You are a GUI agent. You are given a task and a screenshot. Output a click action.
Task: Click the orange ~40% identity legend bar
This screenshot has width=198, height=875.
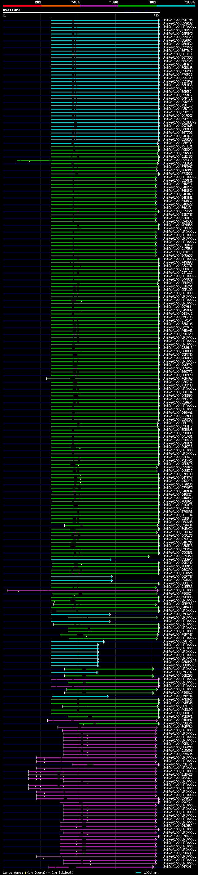(61, 6)
